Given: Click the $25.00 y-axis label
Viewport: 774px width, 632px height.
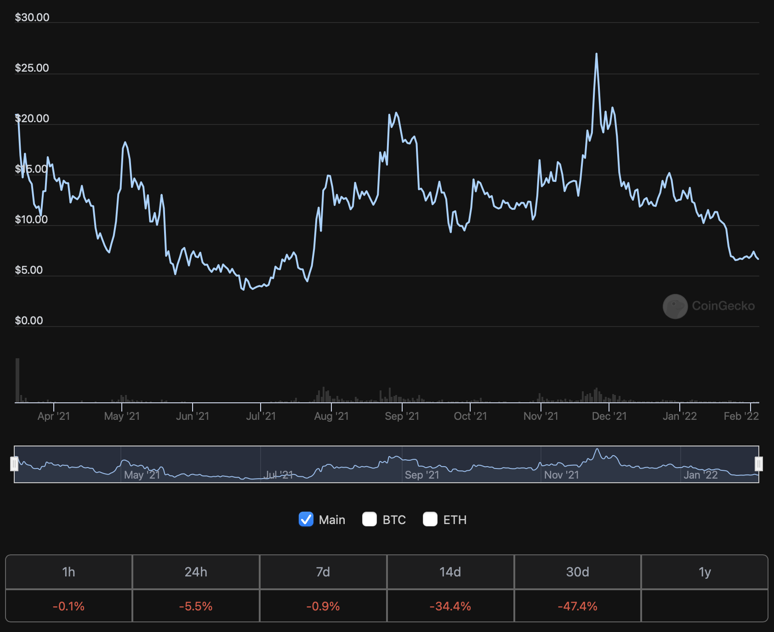Looking at the screenshot, I should coord(32,68).
